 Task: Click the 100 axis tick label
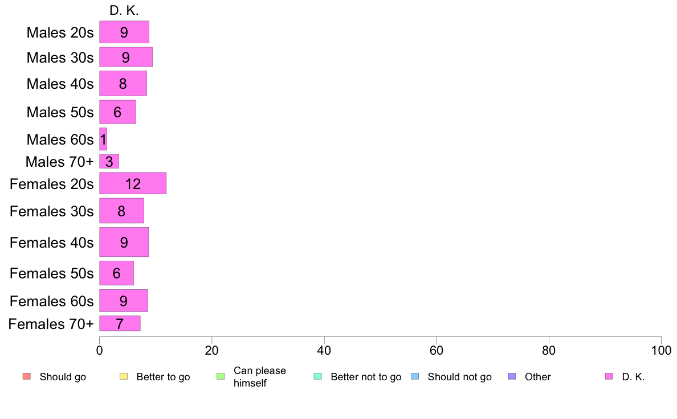pos(661,350)
